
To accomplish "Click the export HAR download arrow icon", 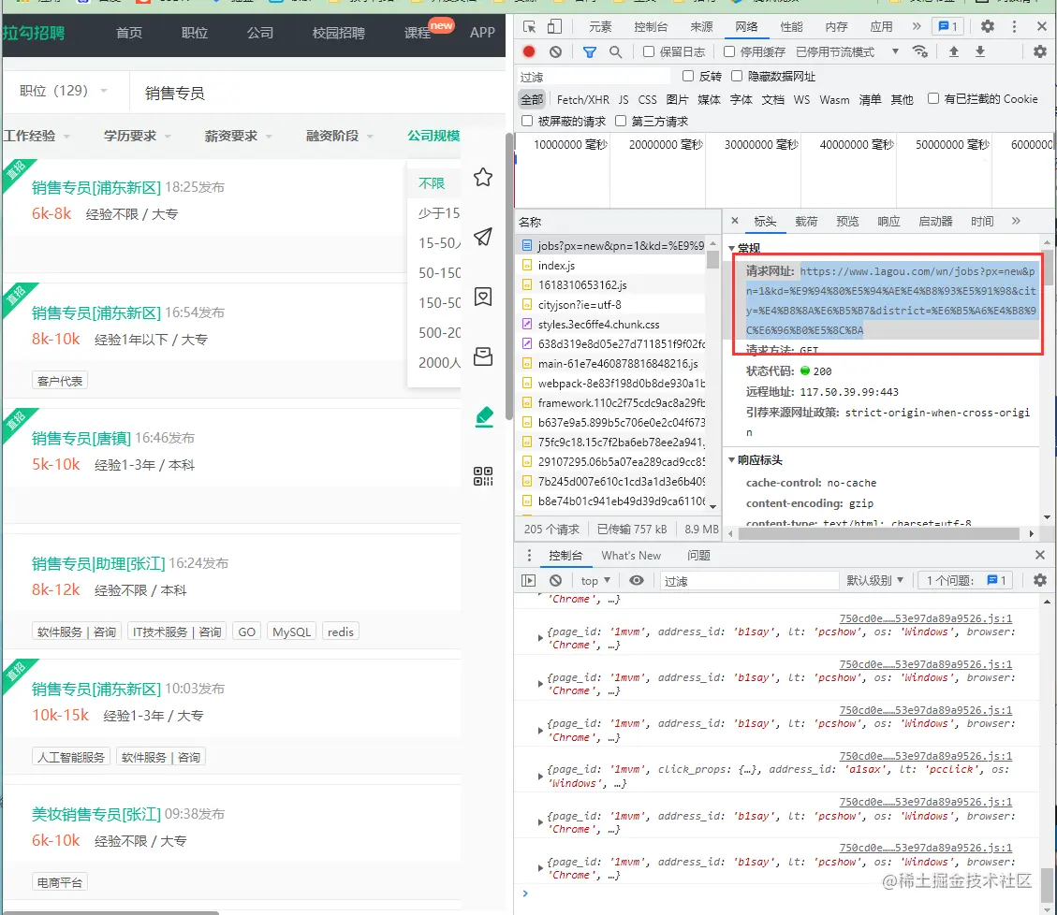I will (x=980, y=51).
